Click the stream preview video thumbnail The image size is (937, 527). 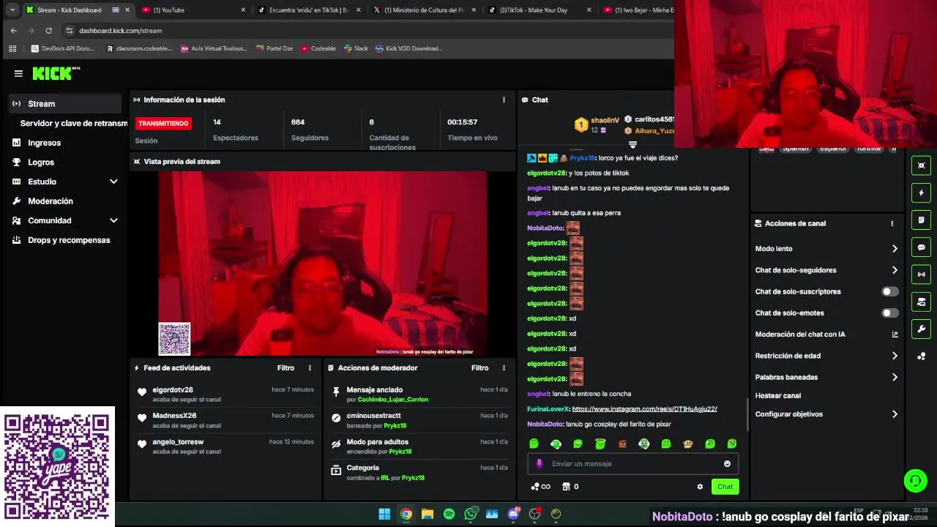323,263
